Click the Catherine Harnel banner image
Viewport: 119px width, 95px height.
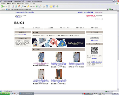(58, 43)
